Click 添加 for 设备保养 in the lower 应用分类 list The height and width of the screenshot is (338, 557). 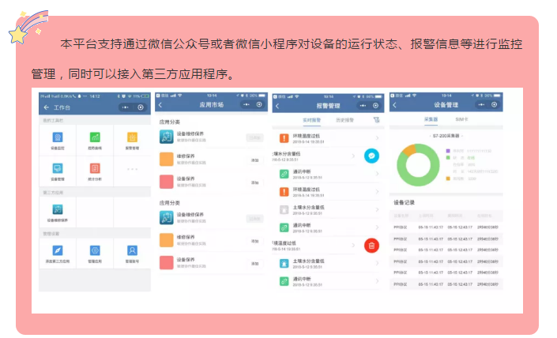255,264
